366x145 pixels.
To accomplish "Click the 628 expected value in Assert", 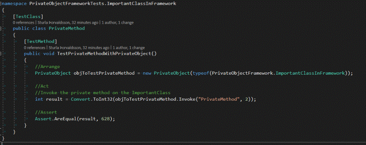I will pos(106,119).
